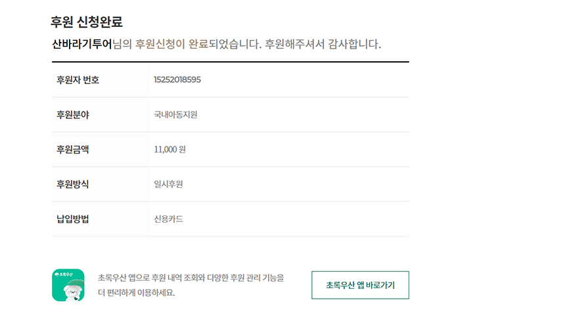Viewport: 565px width, 331px height.
Task: Select the 일시후원 value
Action: (x=168, y=184)
